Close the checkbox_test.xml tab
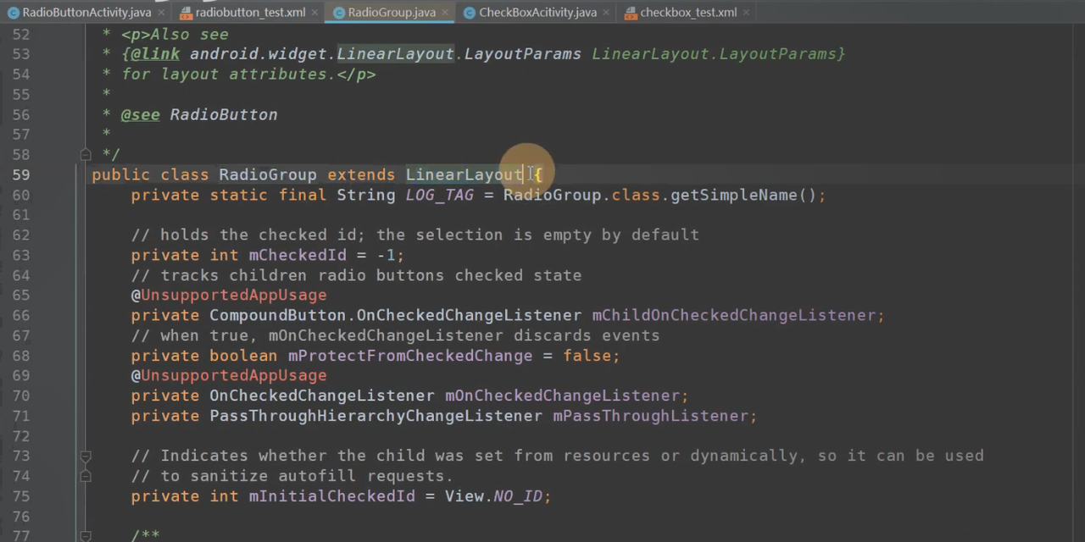This screenshot has width=1085, height=542. (x=748, y=12)
